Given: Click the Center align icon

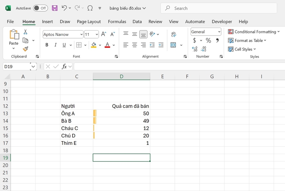Looking at the screenshot, I should [135, 45].
